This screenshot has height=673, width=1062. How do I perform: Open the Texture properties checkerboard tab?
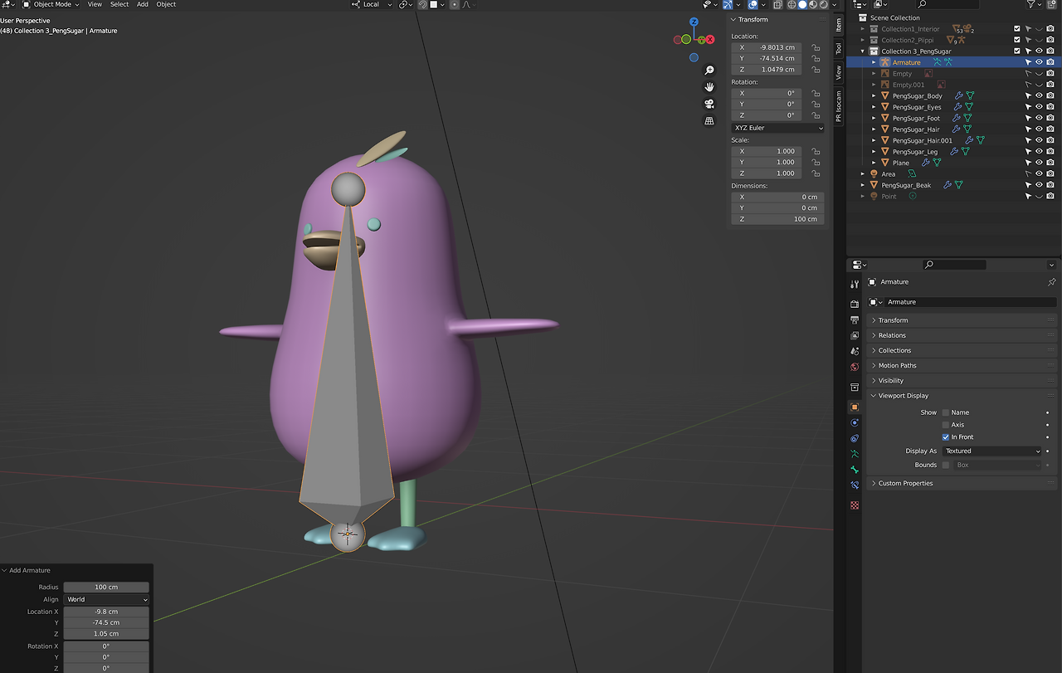tap(855, 505)
